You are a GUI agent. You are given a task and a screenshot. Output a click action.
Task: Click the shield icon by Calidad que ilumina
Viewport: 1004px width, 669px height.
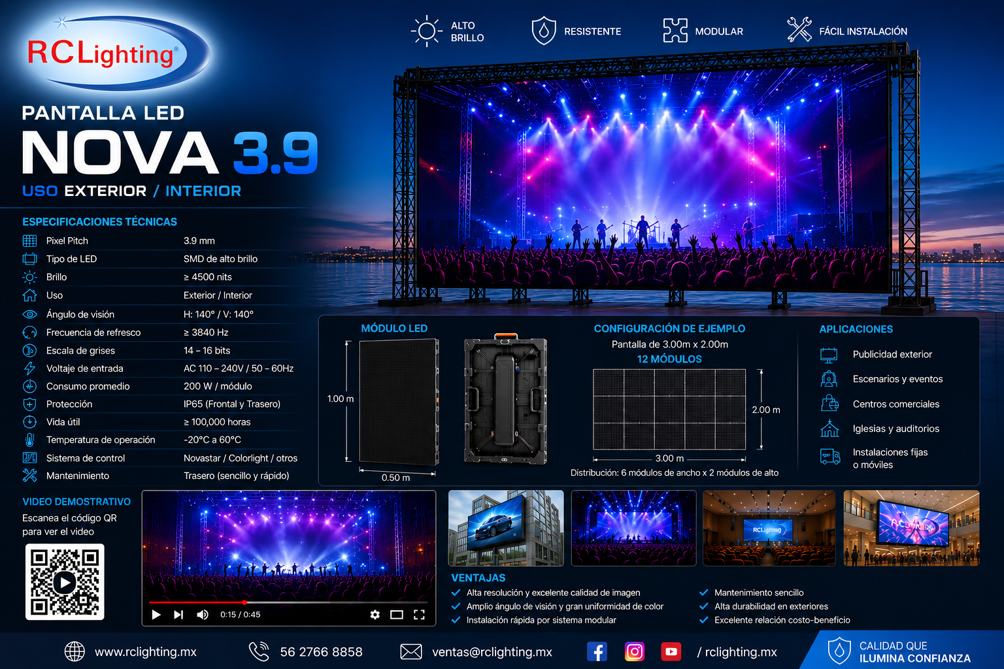pyautogui.click(x=839, y=651)
